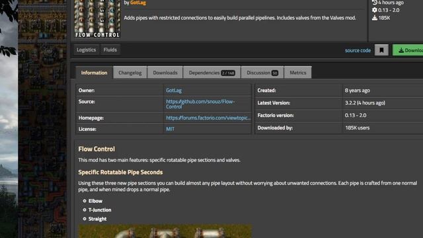Open the GitHub Flow-Control source link
This screenshot has height=238, width=423.
coord(200,104)
